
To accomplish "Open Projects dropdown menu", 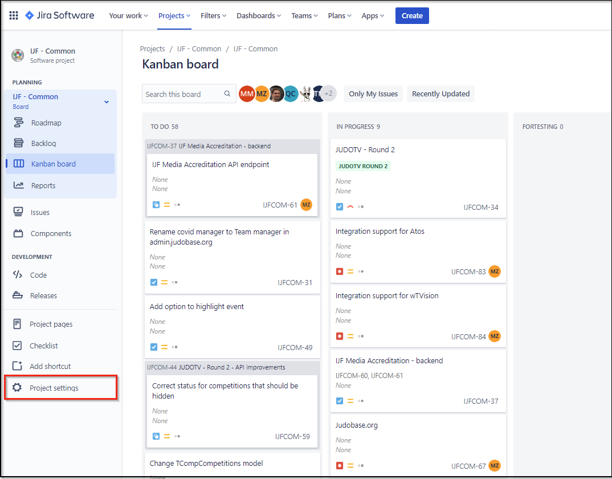I will 174,15.
